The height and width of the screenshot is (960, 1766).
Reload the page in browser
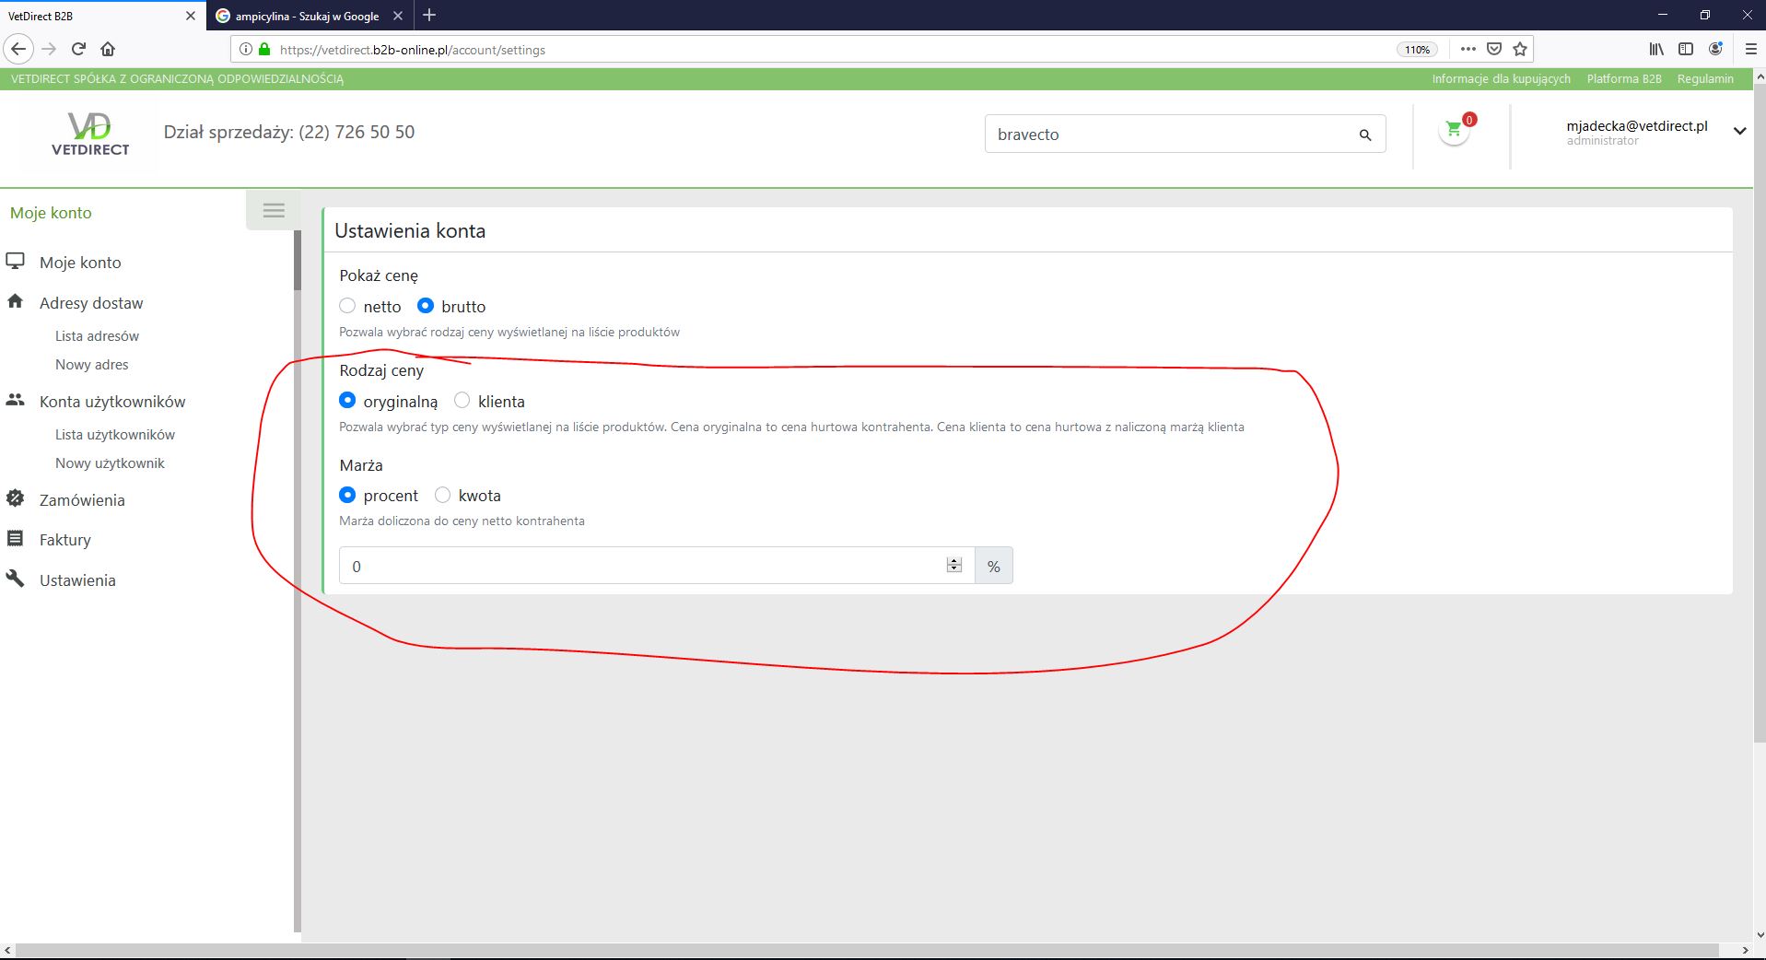tap(78, 49)
